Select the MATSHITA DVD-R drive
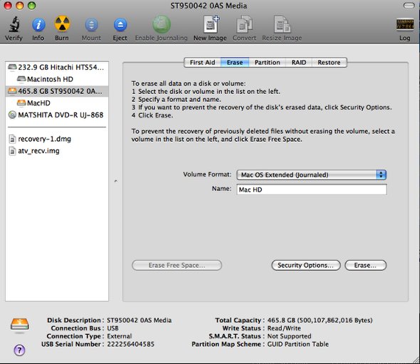Image resolution: width=420 pixels, height=364 pixels. (x=57, y=115)
